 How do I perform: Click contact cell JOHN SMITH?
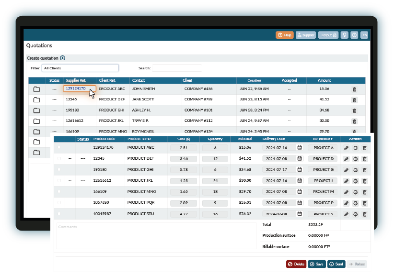(x=143, y=89)
